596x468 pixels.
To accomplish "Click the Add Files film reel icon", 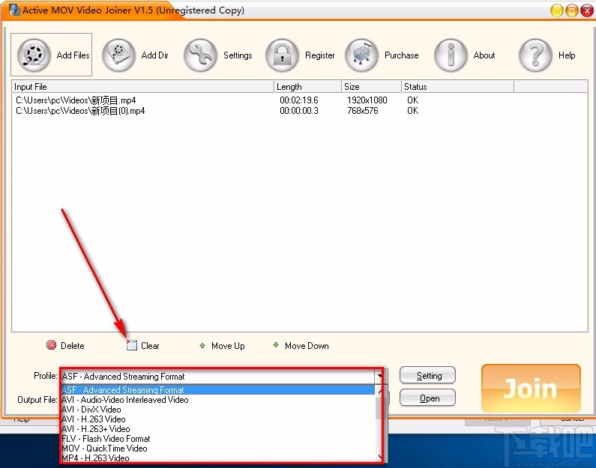I will pyautogui.click(x=34, y=55).
